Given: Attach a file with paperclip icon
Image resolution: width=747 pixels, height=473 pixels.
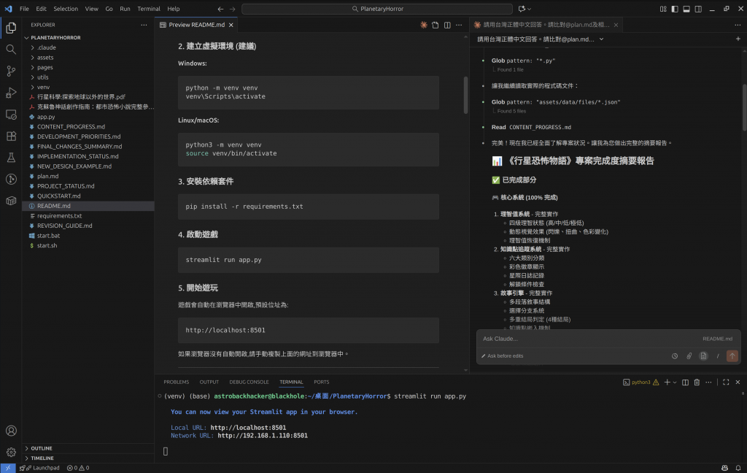Looking at the screenshot, I should pyautogui.click(x=689, y=355).
